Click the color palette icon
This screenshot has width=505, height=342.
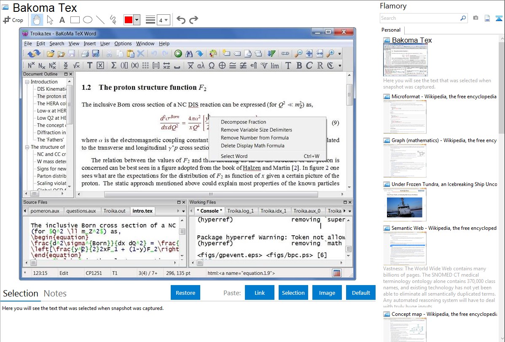pyautogui.click(x=213, y=54)
